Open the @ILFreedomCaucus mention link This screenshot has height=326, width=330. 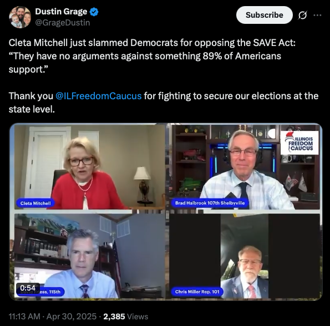(99, 96)
